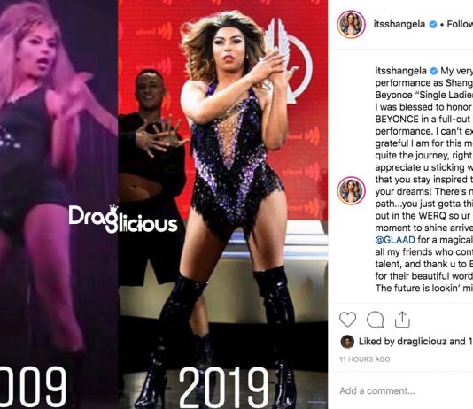The image size is (473, 409).
Task: Click the large 2019 year label
Action: (223, 387)
